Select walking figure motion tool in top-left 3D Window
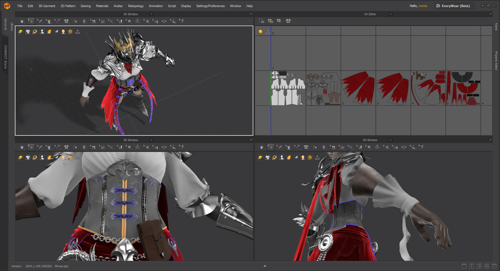This screenshot has width=500, height=271. [182, 21]
